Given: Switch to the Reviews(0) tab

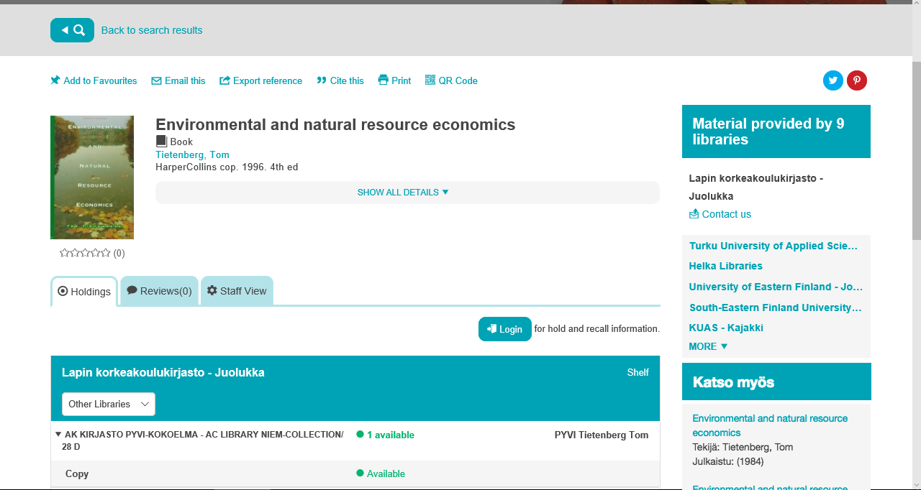Looking at the screenshot, I should [159, 291].
